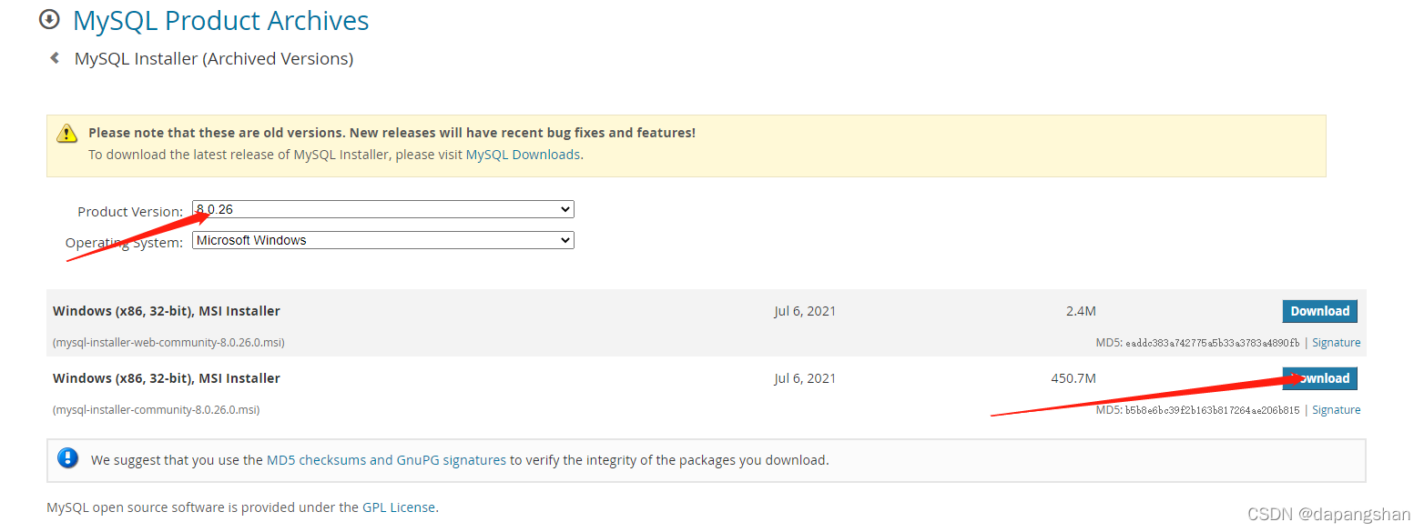1424x532 pixels.
Task: Open the Product Version dropdown showing 8.0.26
Action: tap(382, 209)
